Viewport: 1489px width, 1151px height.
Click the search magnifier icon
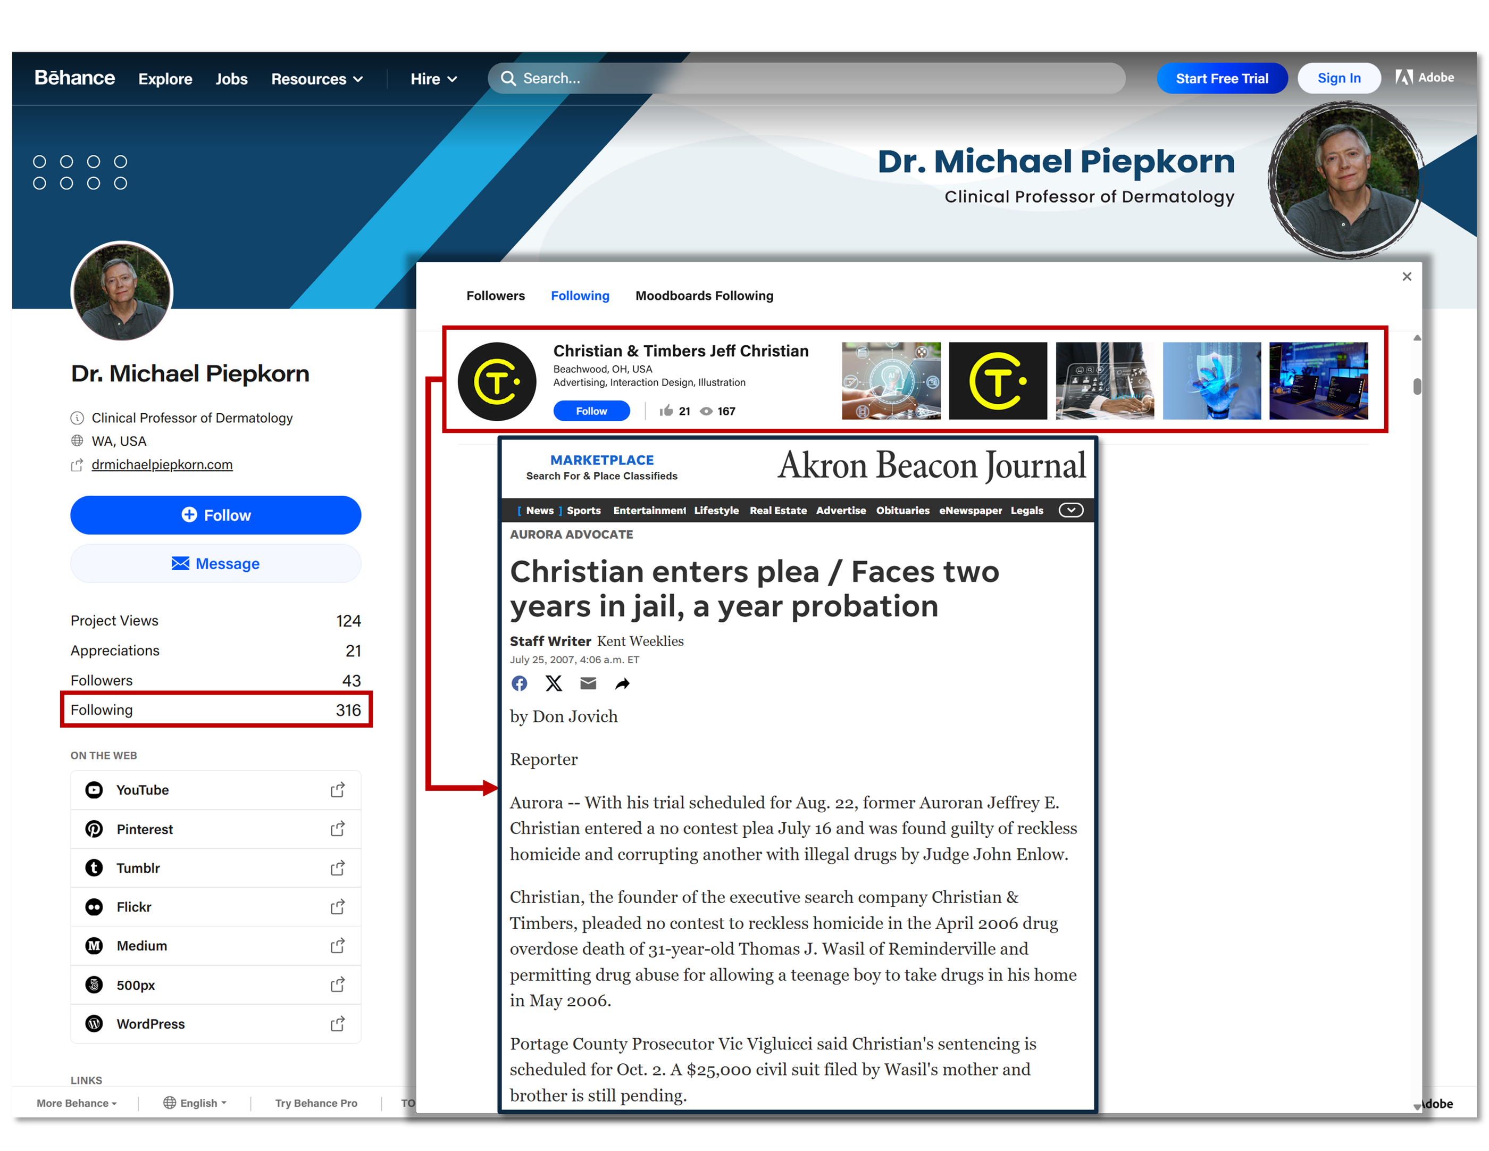[508, 78]
